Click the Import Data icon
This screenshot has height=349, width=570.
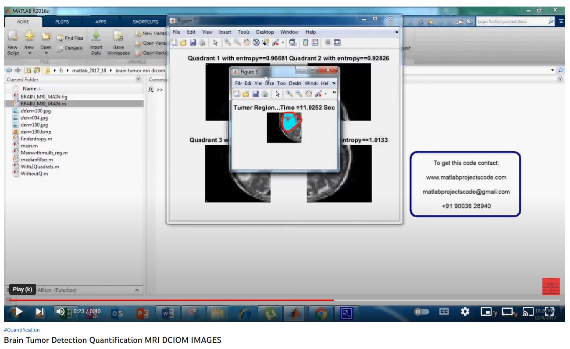96,36
